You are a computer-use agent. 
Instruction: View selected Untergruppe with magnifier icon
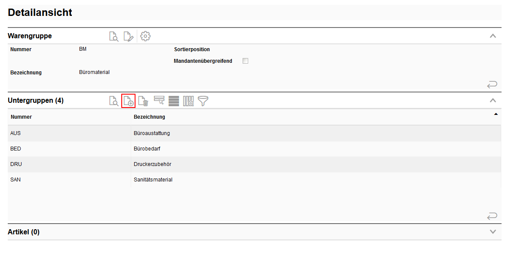(114, 101)
